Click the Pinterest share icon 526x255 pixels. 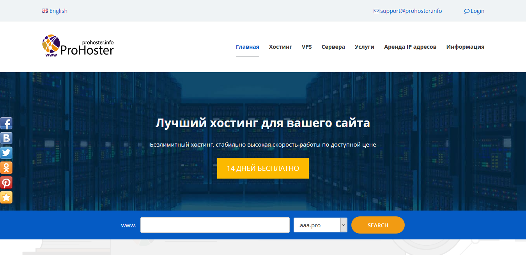pos(6,182)
